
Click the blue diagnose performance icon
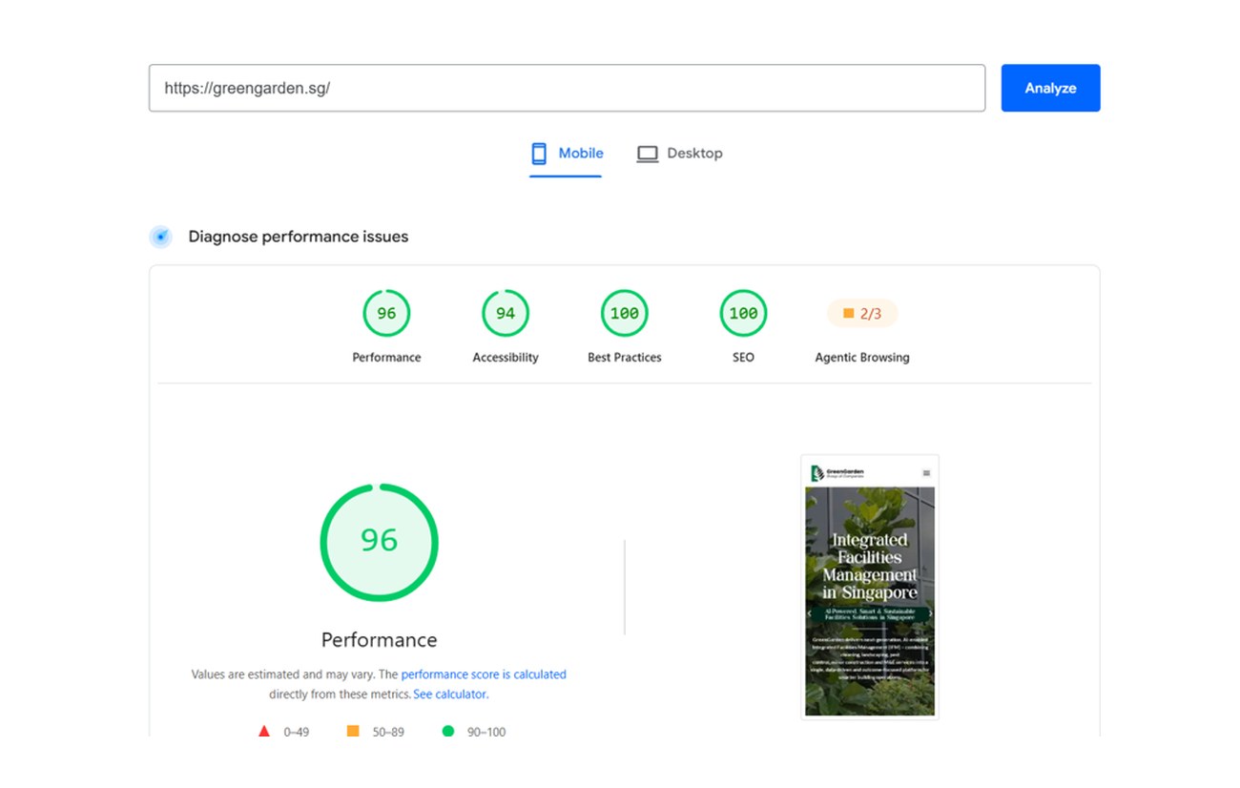click(x=161, y=237)
